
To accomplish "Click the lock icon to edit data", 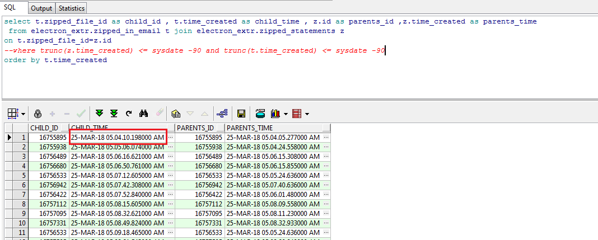I will point(38,114).
